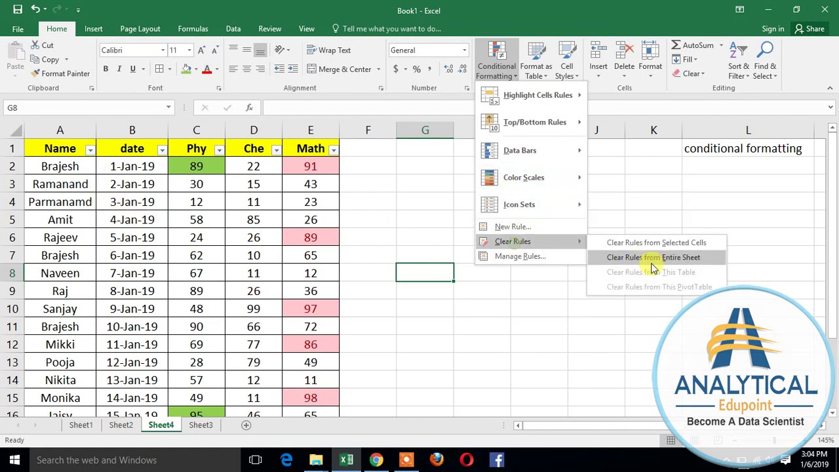Screen dimensions: 839x472
Task: Choose Clear Rules from Selected Cells
Action: coord(656,243)
